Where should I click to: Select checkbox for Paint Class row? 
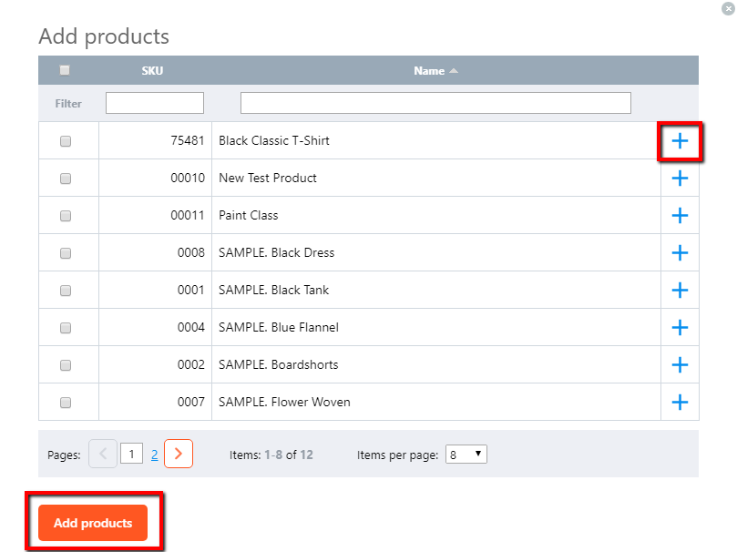pos(66,216)
